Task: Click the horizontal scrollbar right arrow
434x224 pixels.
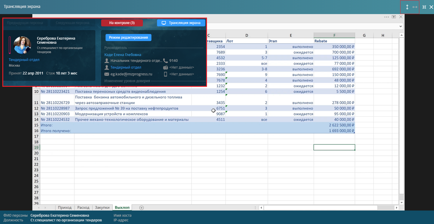Action: (397, 208)
